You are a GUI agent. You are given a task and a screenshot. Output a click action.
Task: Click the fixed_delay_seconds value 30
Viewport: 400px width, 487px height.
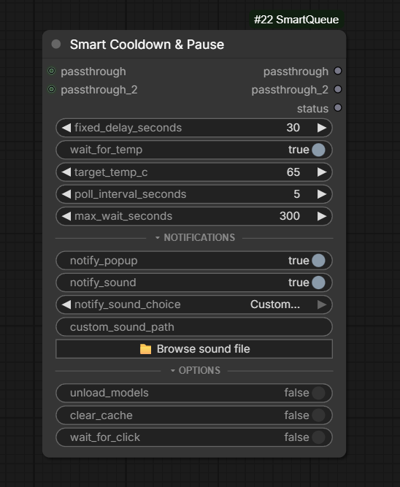pos(293,128)
